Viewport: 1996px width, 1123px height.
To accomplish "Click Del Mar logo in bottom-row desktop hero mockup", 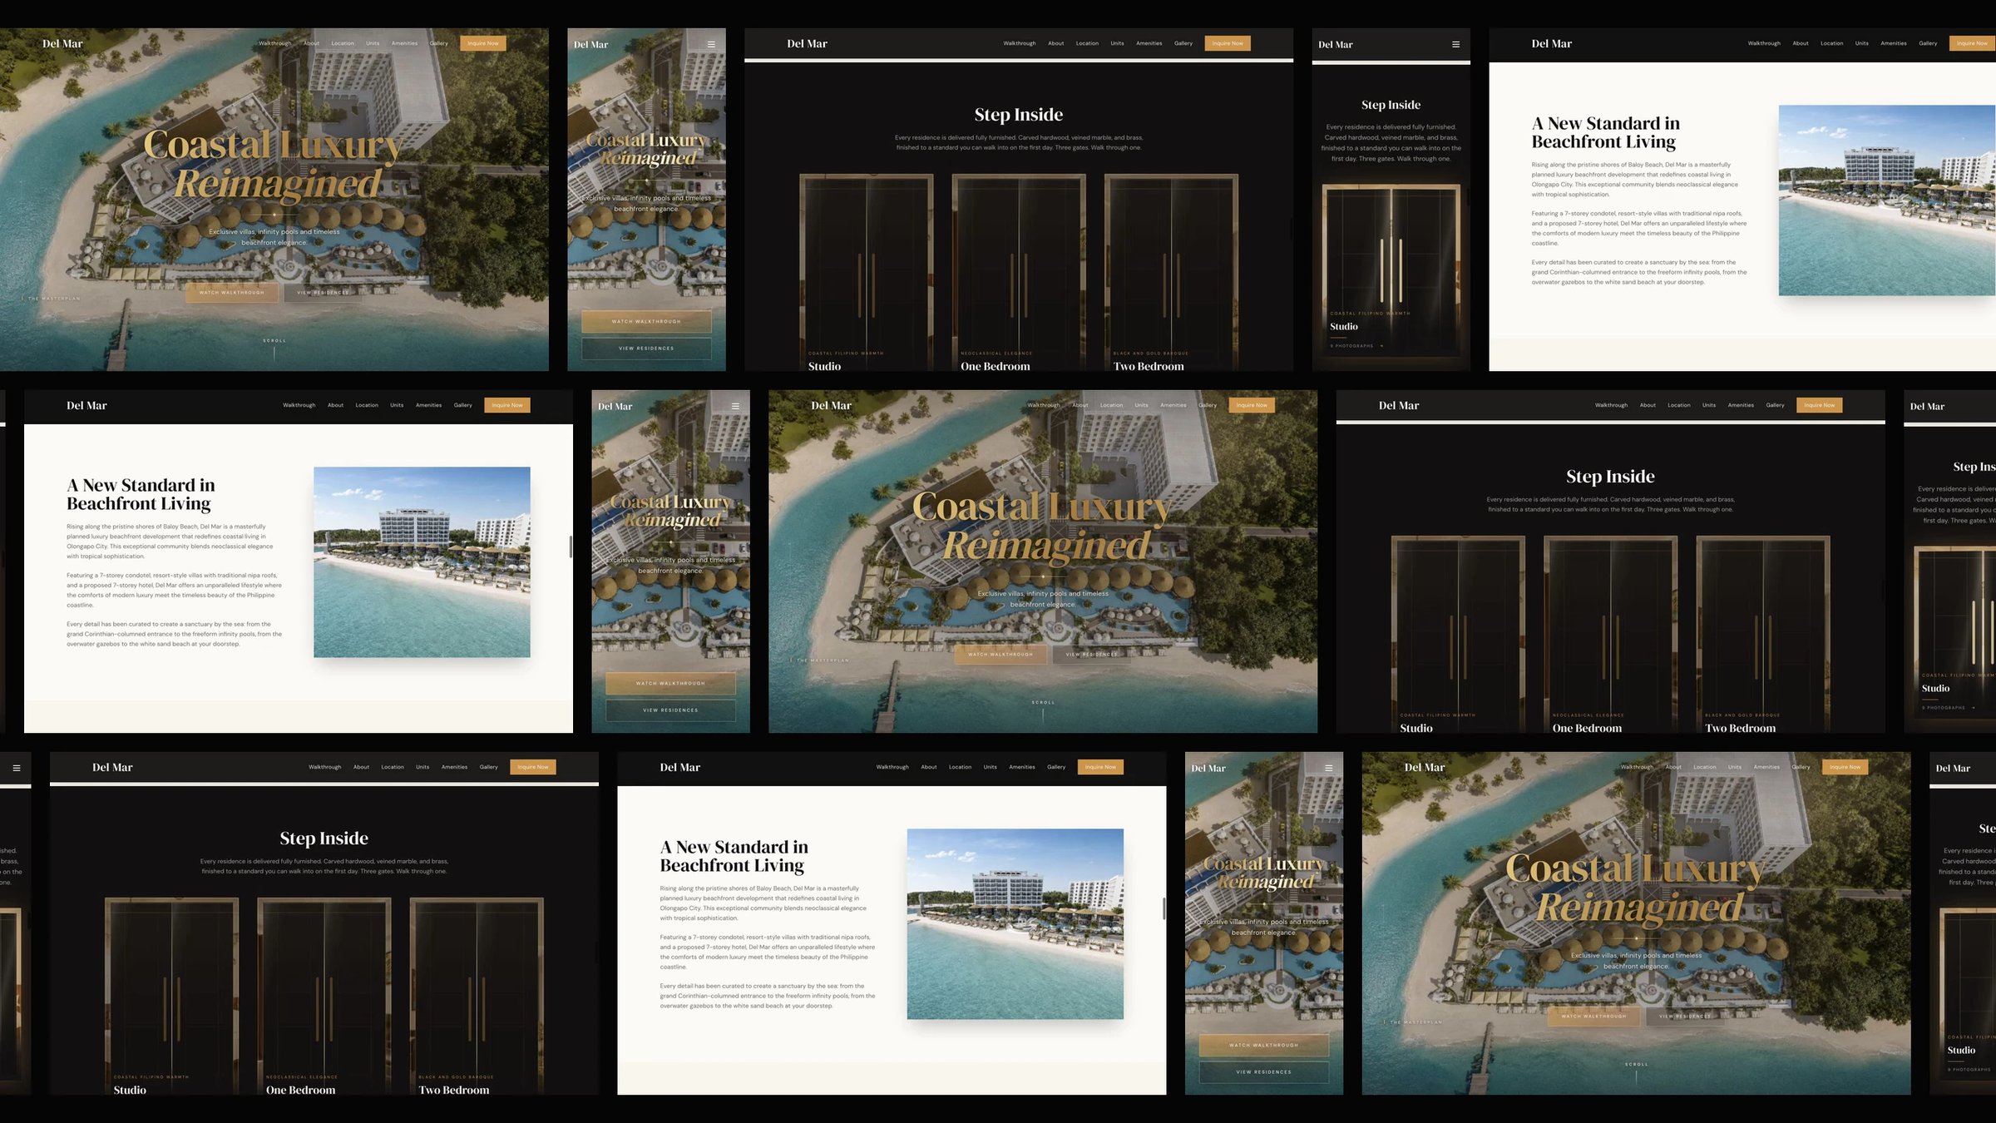I will pos(1424,767).
